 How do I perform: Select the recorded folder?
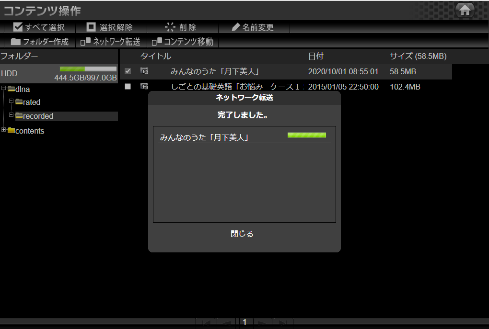(38, 116)
